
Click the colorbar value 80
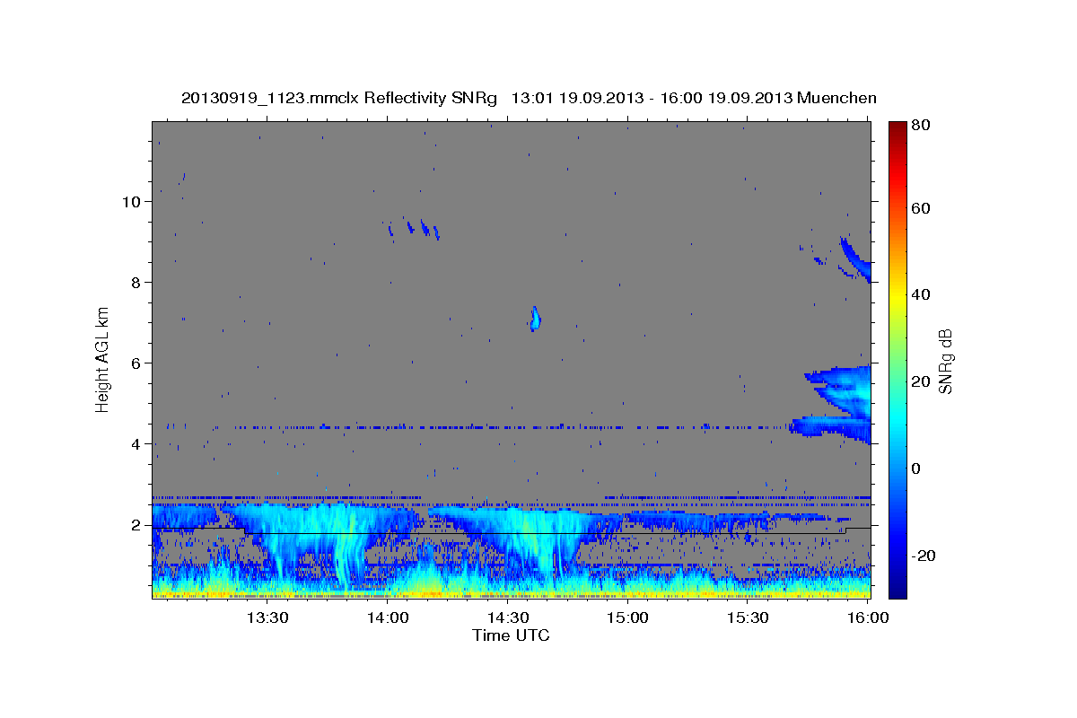click(x=920, y=126)
